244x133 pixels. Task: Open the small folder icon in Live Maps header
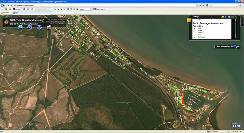tap(223, 17)
